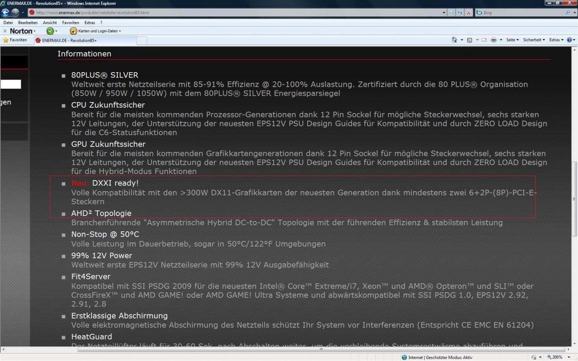The image size is (578, 361).
Task: Open Karten und Login-Daten vault menu
Action: point(95,31)
